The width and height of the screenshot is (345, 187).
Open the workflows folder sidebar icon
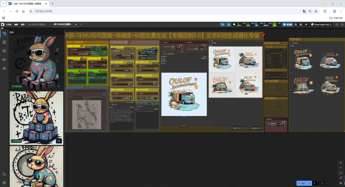point(4,60)
